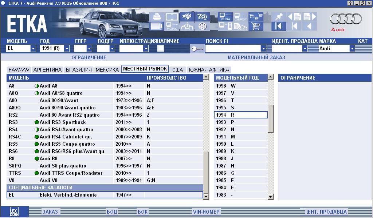This screenshot has width=373, height=218.
Task: Launch the ELSA icon
Action: pyautogui.click(x=225, y=17)
